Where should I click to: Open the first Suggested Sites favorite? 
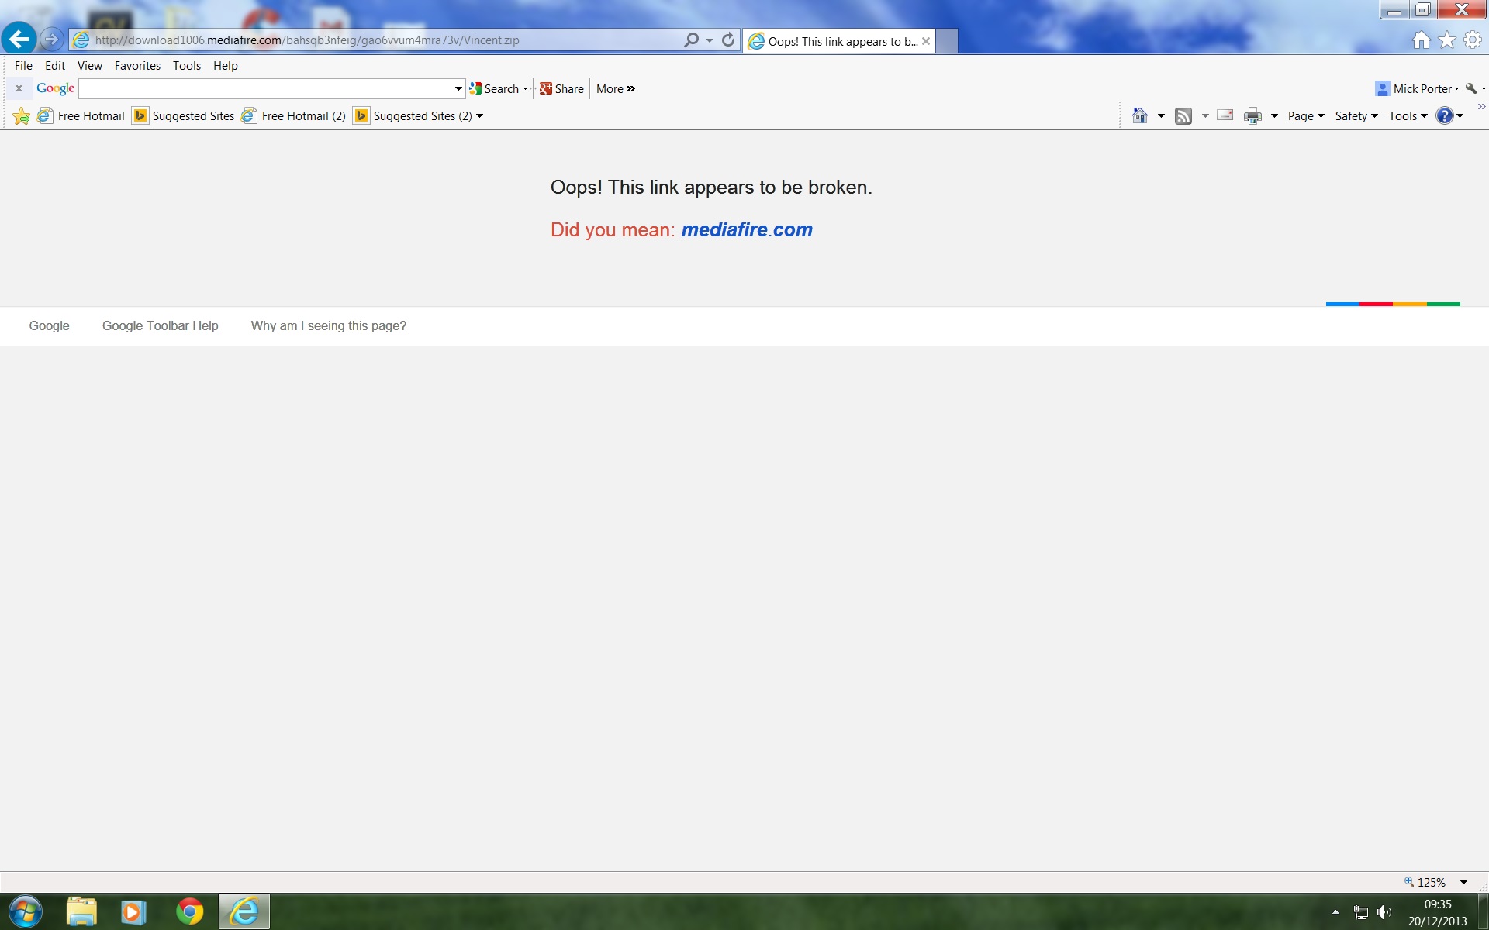[x=184, y=116]
